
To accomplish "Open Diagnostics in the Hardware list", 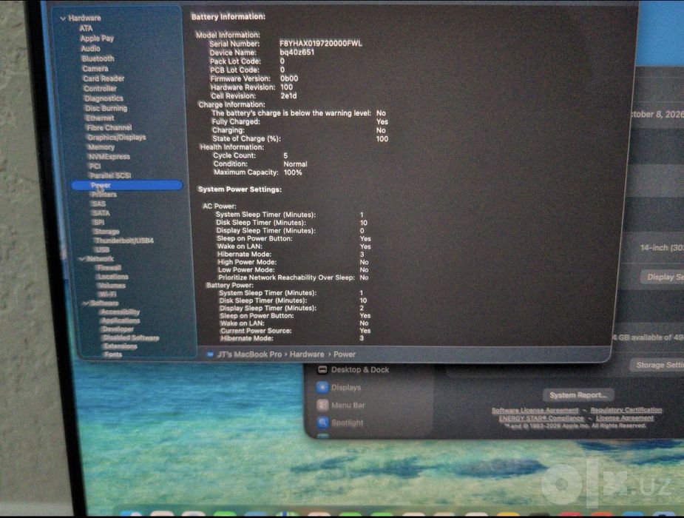I will coord(104,98).
